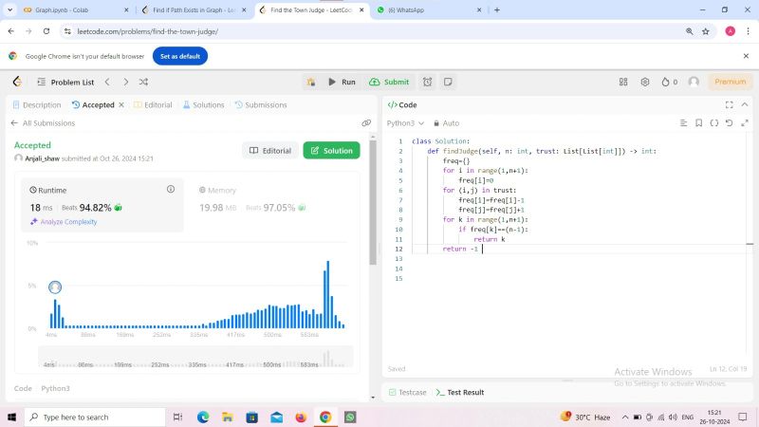Click Analyze Complexity link
759x427 pixels.
(x=64, y=222)
